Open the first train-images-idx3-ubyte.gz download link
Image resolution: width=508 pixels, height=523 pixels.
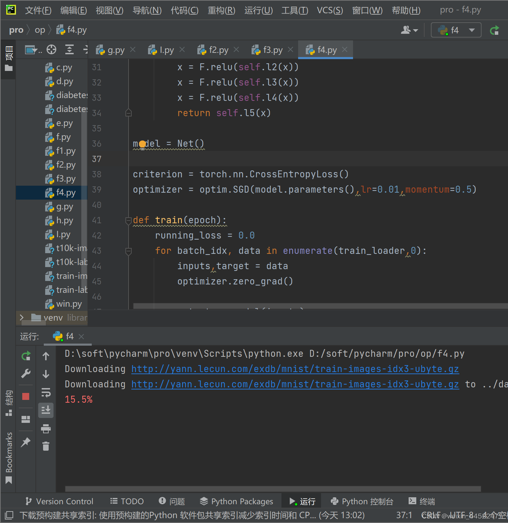pos(295,369)
